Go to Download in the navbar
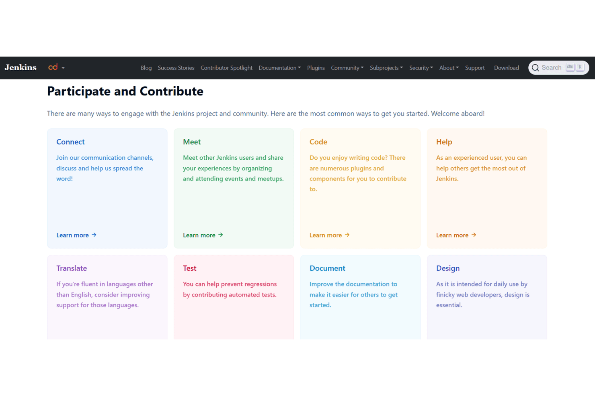 (x=507, y=68)
